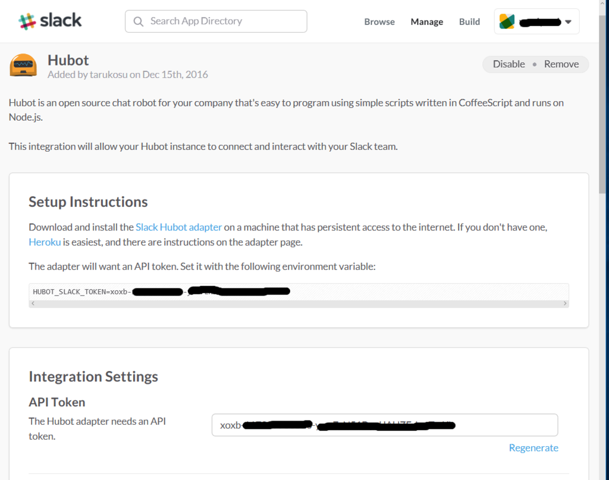The image size is (609, 480).
Task: Click the redacted team name dropdown
Action: [x=537, y=21]
